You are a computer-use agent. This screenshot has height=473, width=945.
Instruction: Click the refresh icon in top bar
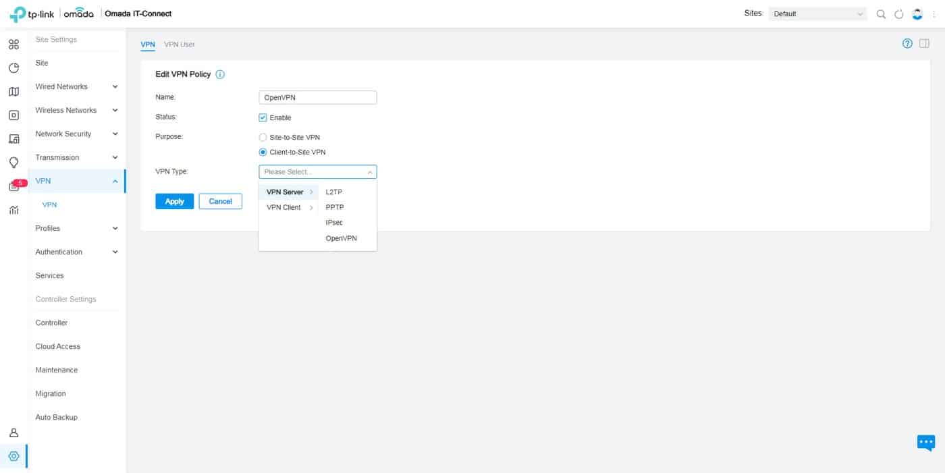[898, 13]
